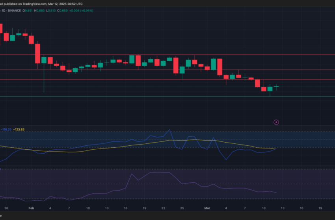Click the 'Feb' month label on time axis
Viewport: 335px width, 220px height.
pos(31,208)
